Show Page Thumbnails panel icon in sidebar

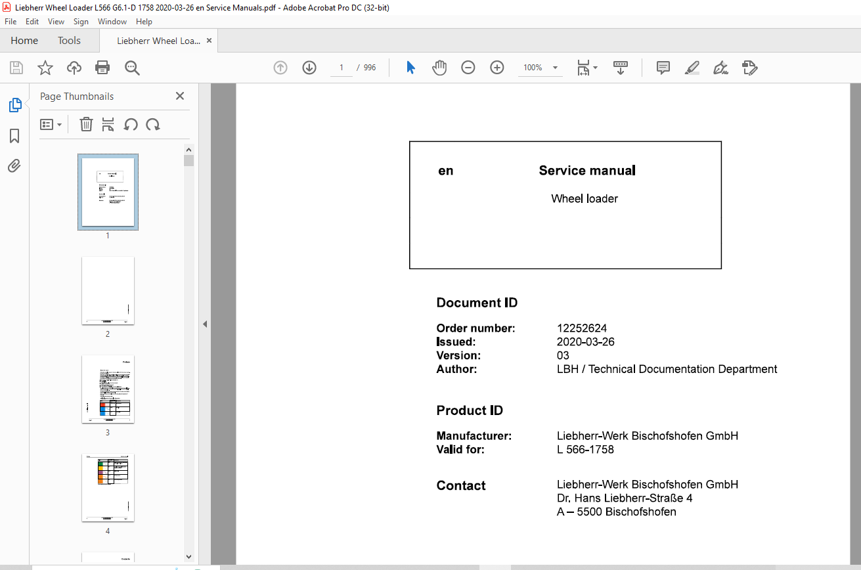point(14,105)
